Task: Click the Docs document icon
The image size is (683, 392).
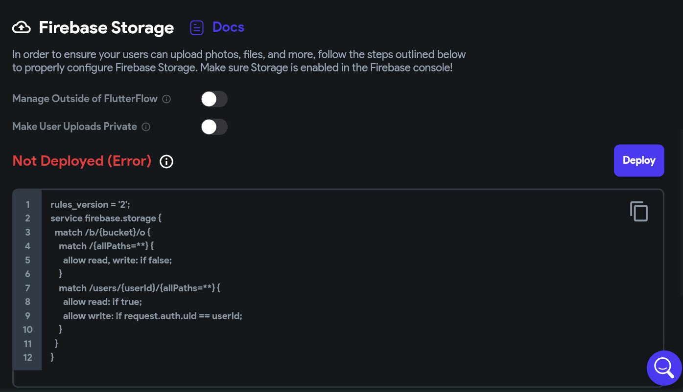Action: 197,28
